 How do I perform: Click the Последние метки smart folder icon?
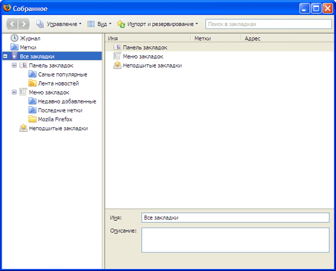tap(32, 110)
